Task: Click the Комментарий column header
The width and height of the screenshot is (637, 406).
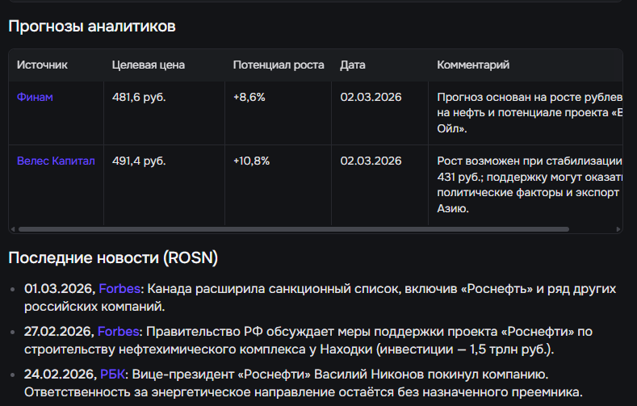Action: pos(473,65)
